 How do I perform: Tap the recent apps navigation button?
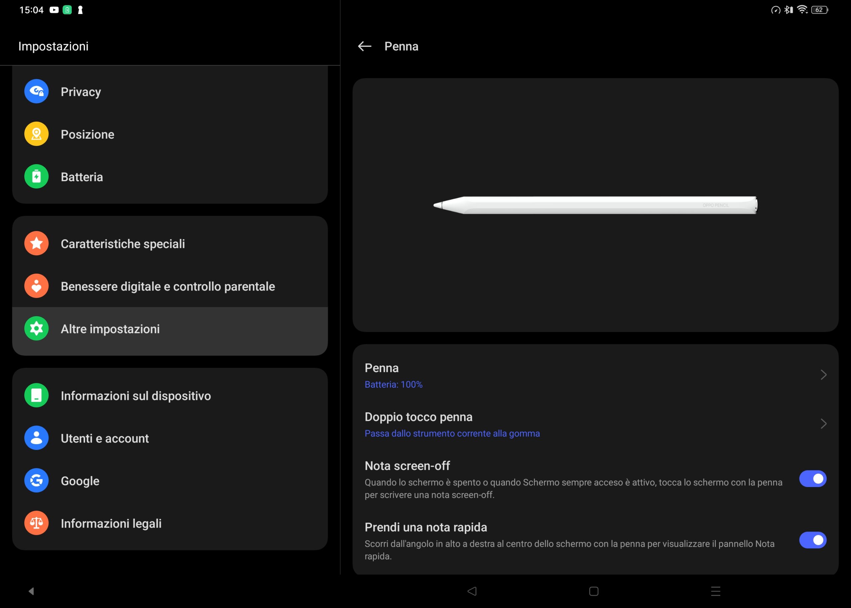715,591
